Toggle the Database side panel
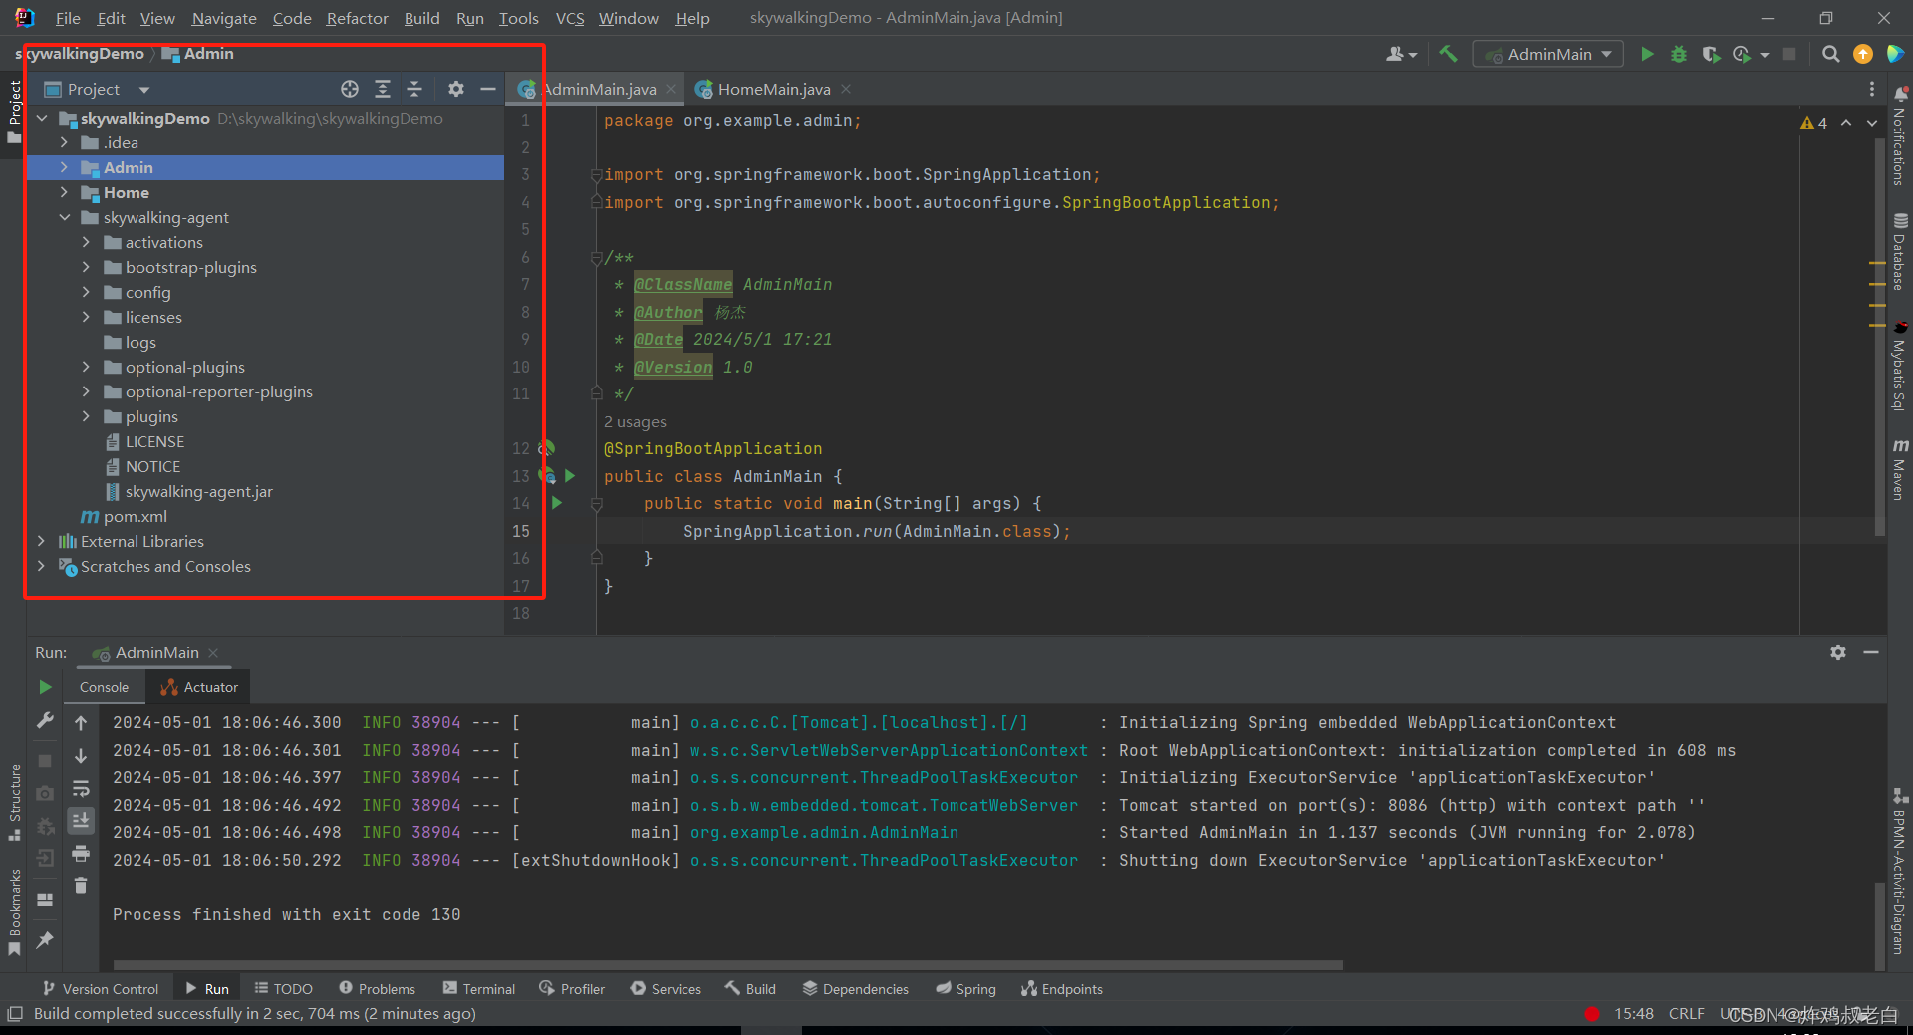The image size is (1913, 1035). click(1899, 252)
